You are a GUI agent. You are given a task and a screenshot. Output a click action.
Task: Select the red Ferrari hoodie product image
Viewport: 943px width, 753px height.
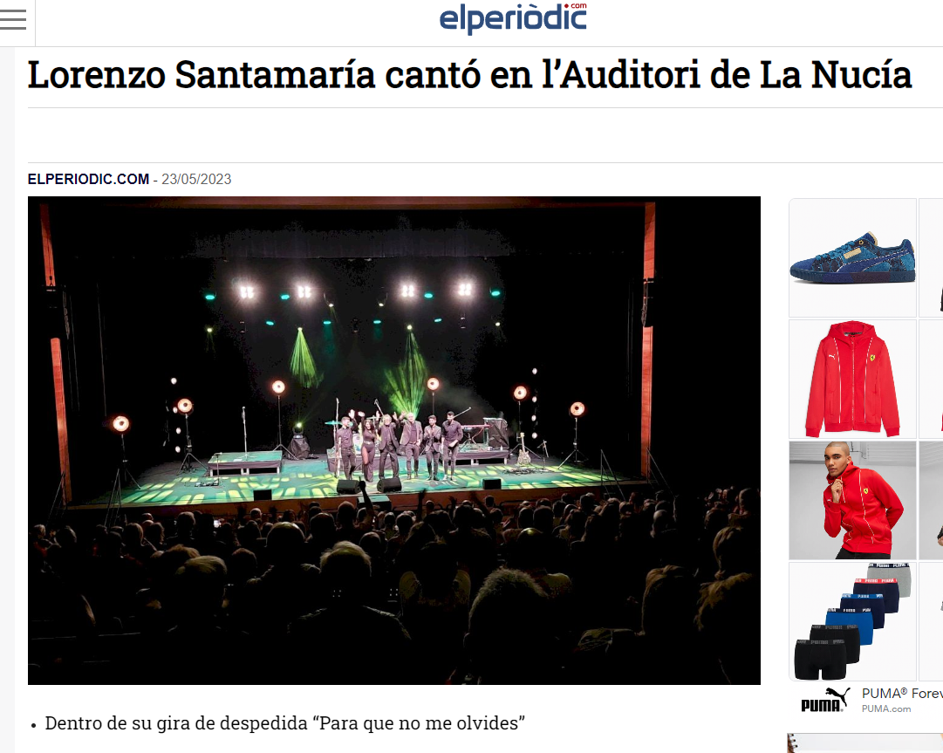853,379
